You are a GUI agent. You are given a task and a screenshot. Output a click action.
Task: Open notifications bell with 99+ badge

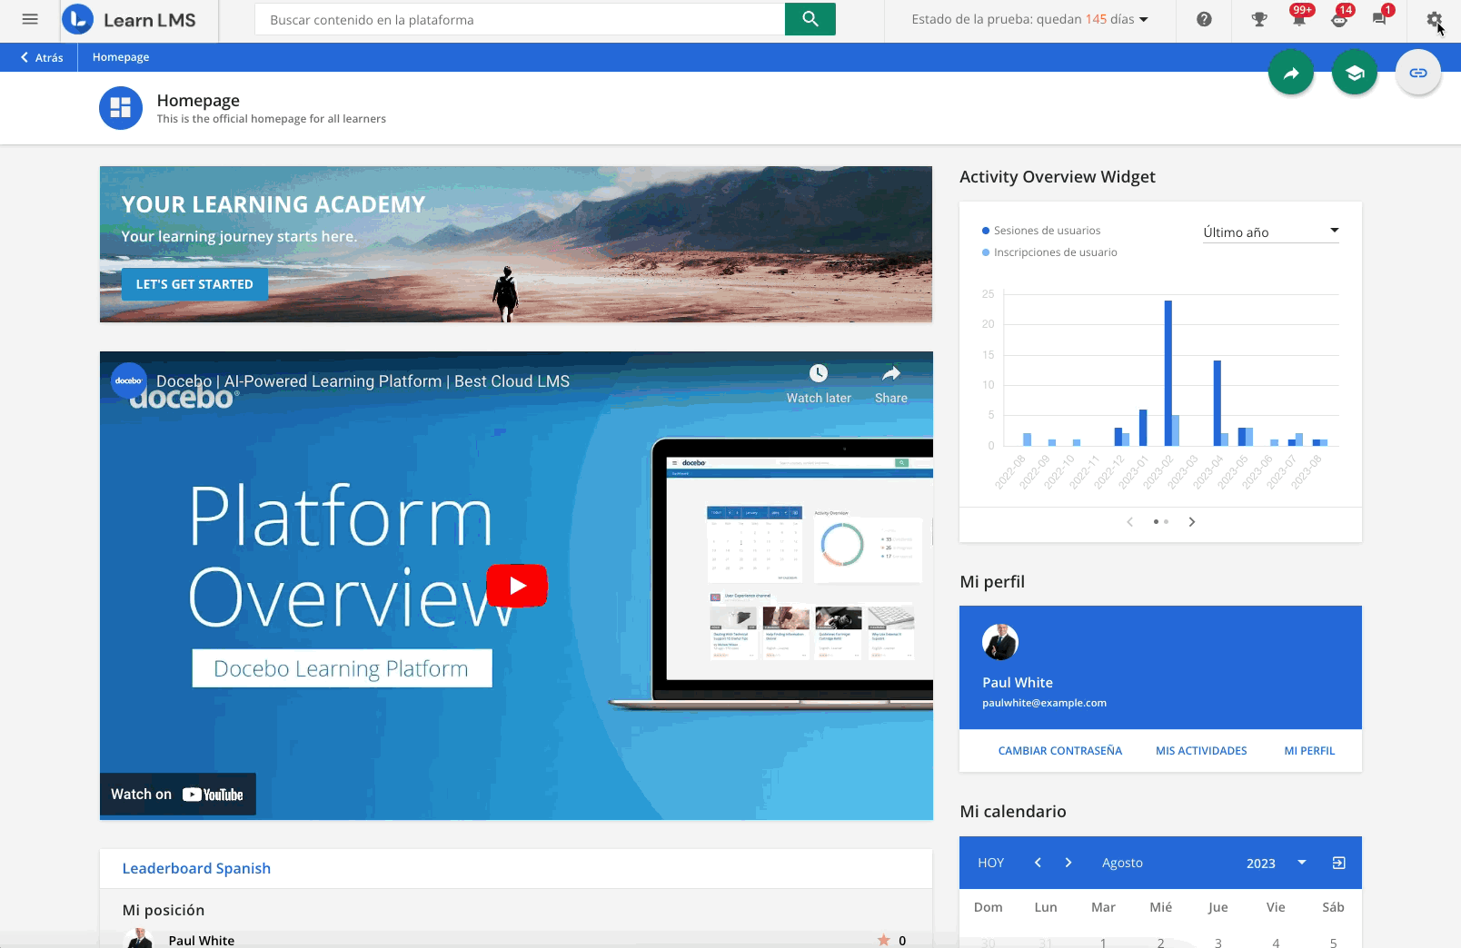(1299, 18)
